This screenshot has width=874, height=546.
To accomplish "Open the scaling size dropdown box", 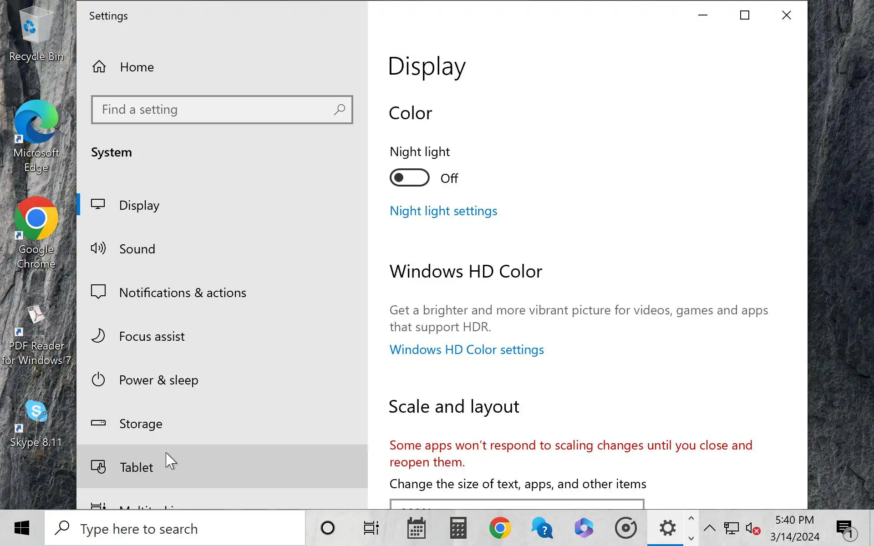I will point(517,504).
